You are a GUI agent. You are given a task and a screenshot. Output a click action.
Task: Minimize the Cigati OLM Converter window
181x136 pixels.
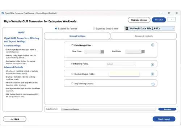tap(162, 13)
